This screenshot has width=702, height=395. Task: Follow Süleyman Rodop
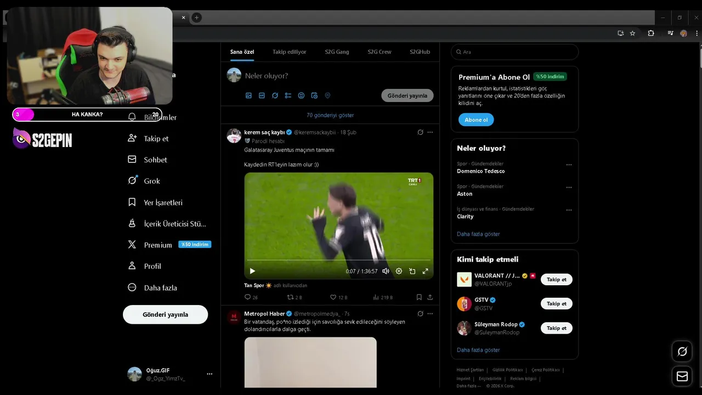coord(557,328)
